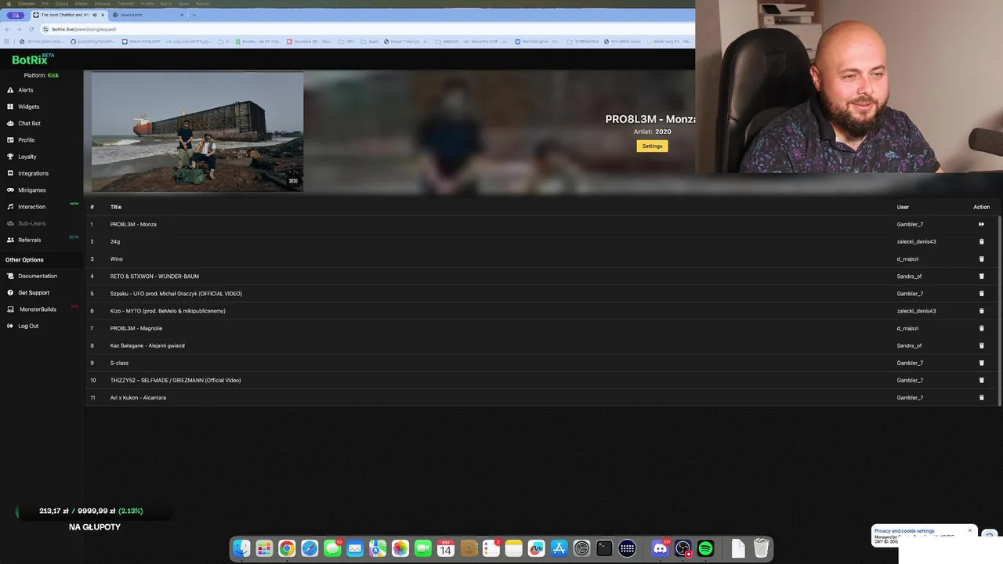Open the Loyalty section

(x=27, y=157)
